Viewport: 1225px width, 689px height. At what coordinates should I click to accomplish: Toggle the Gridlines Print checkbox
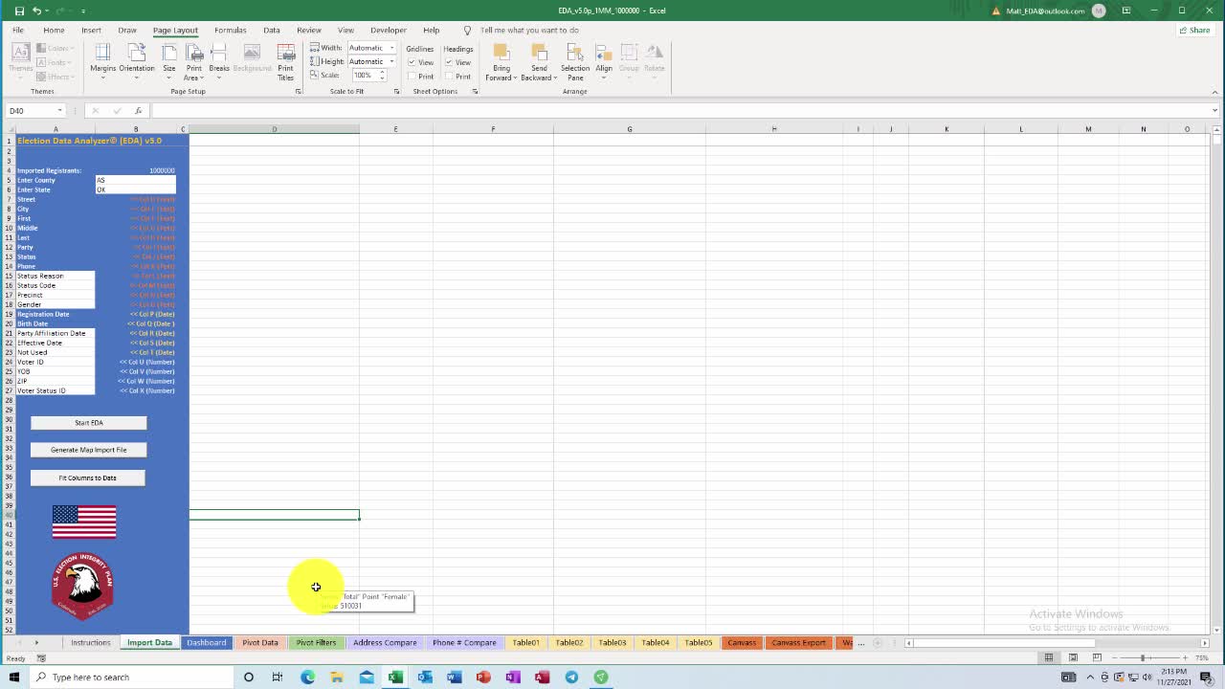point(412,77)
